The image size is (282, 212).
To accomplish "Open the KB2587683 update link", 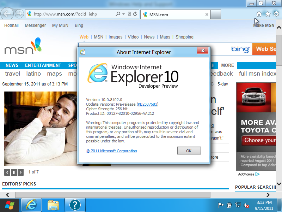I will click(x=148, y=104).
